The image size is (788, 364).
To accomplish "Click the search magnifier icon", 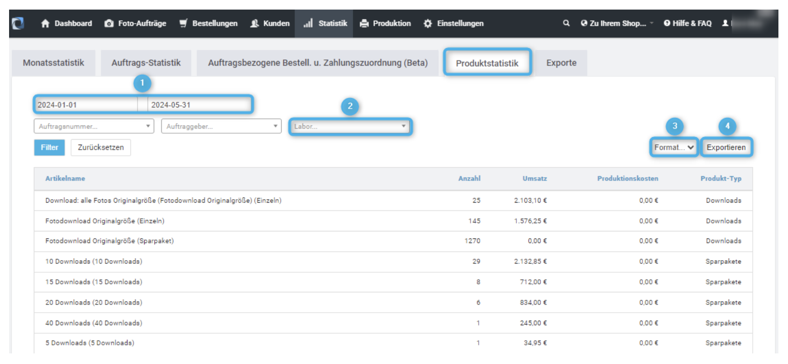I will click(566, 23).
